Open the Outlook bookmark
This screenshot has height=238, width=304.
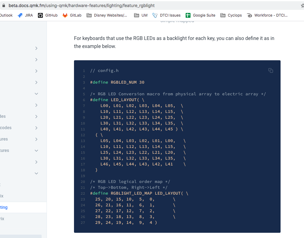coord(6,15)
